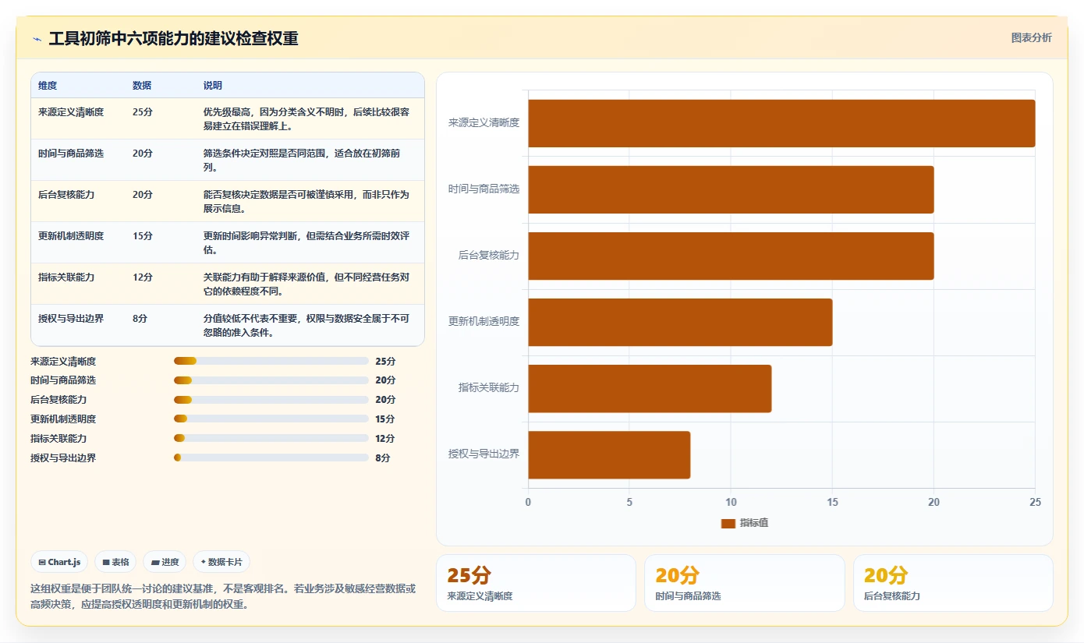Click the x-axis tick label 15
1084x643 pixels.
832,503
